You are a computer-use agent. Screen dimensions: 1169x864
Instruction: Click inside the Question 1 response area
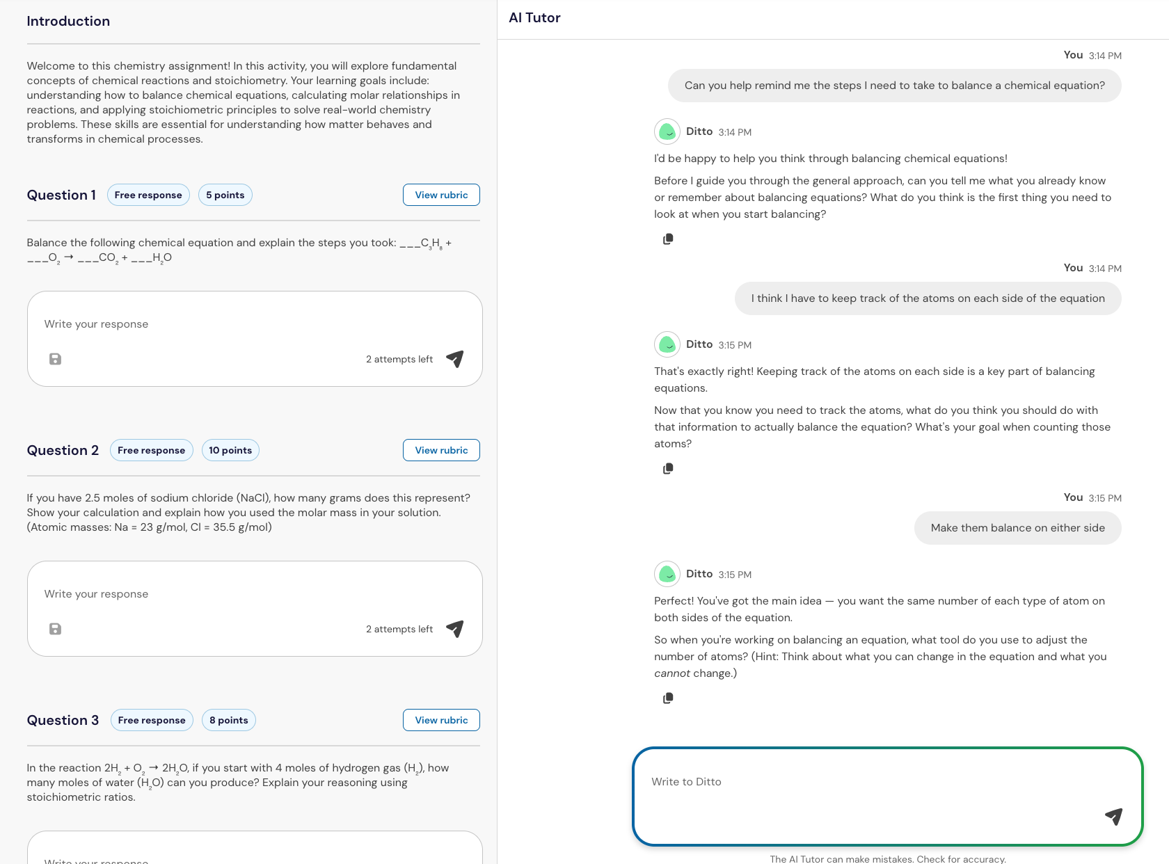tap(254, 323)
